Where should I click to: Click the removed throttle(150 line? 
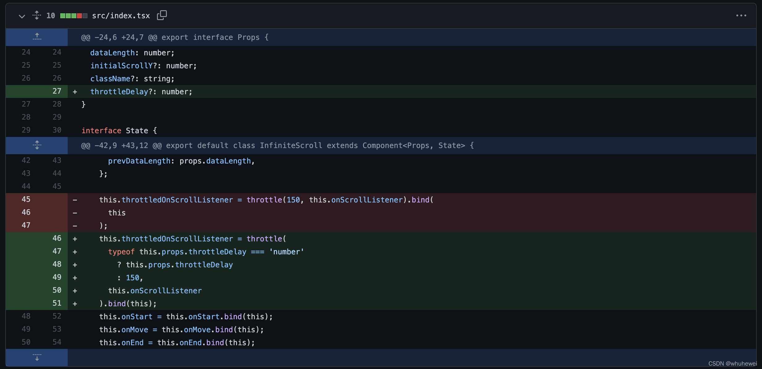tap(412, 200)
